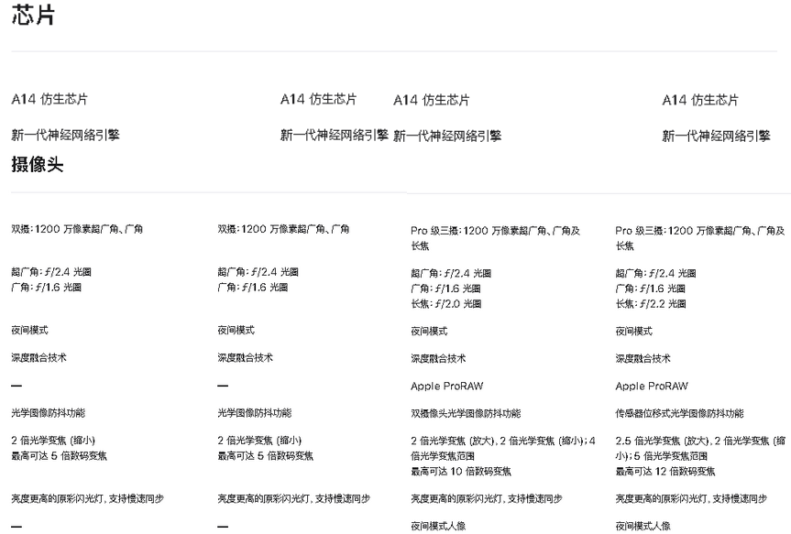The height and width of the screenshot is (534, 791).
Task: Click 2 倍光学变焦 (放大) beside 双摄像头 column
Action: [x=453, y=441]
